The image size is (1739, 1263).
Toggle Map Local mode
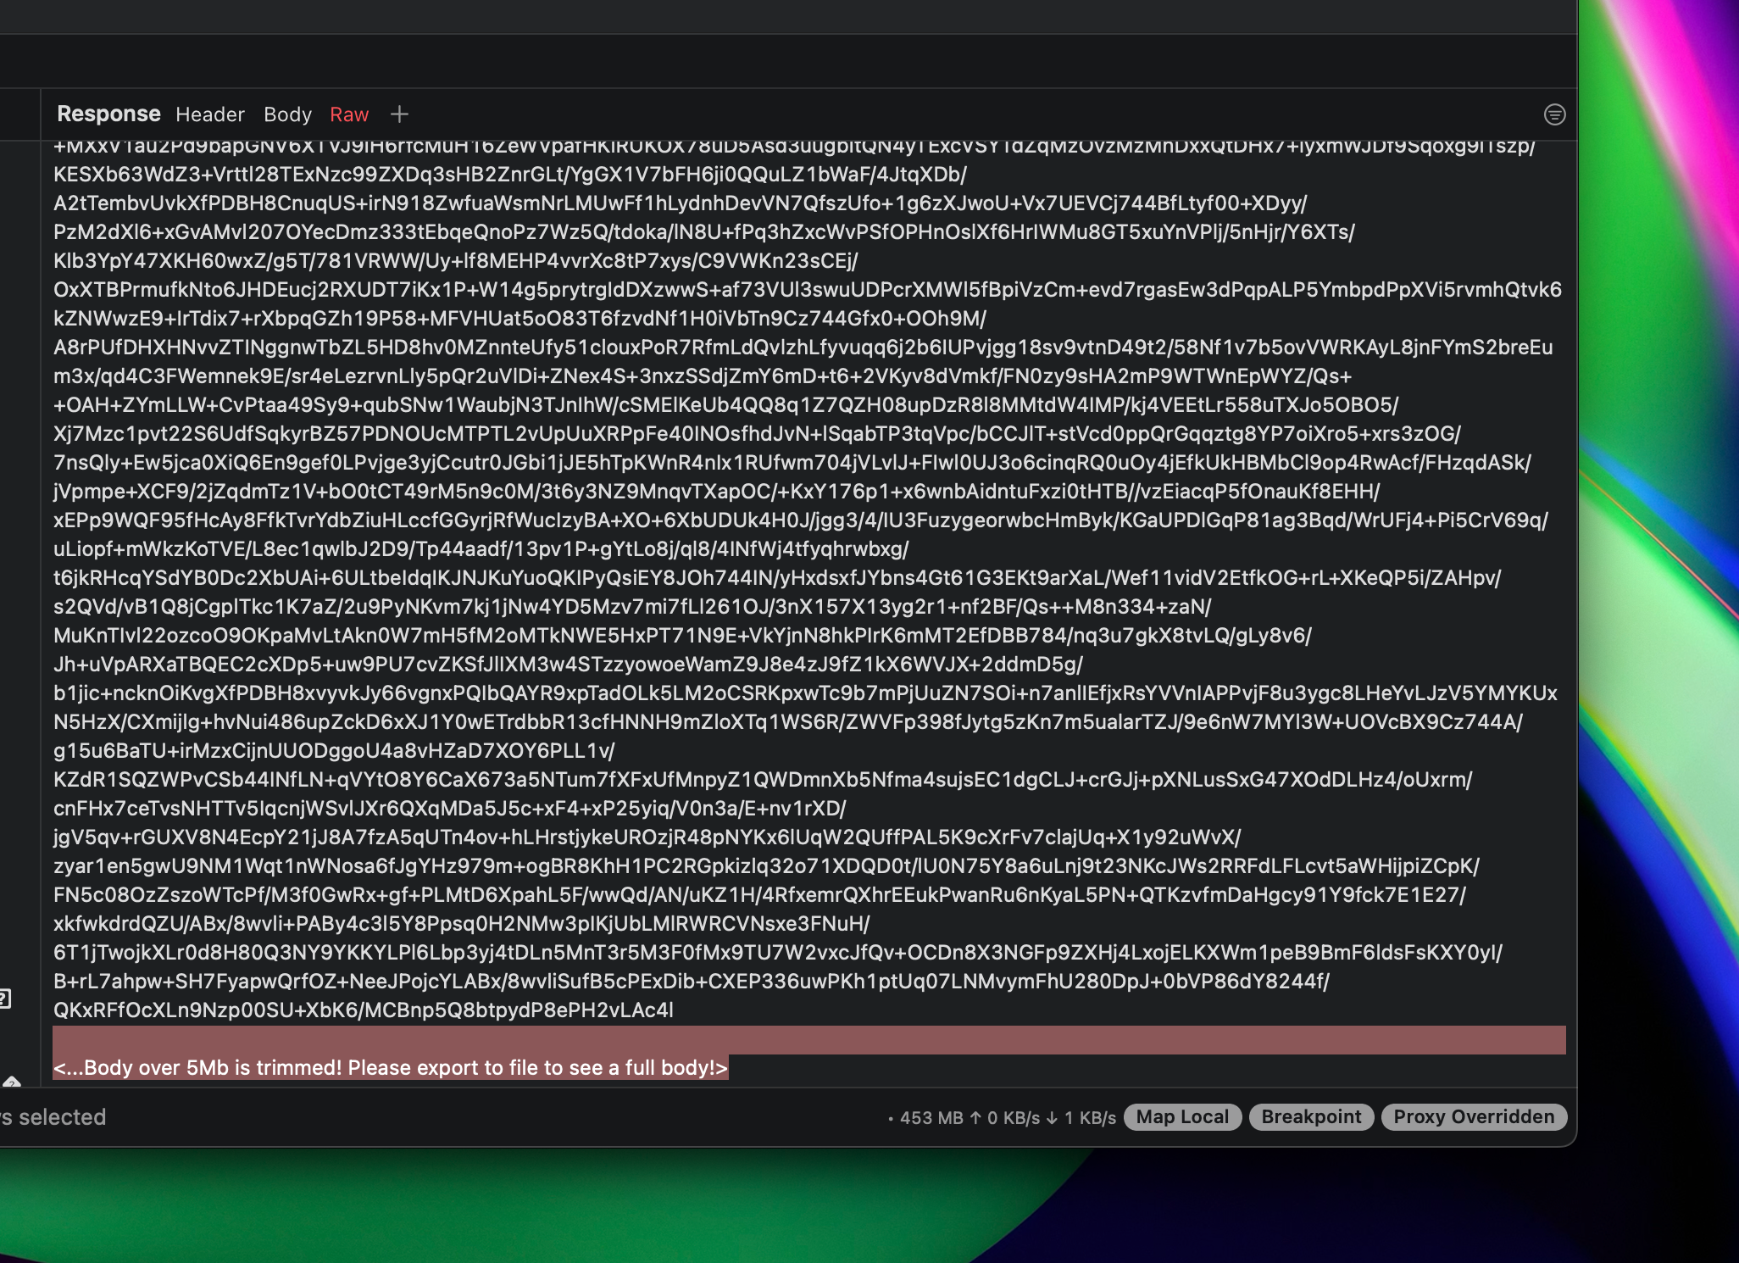(x=1183, y=1116)
